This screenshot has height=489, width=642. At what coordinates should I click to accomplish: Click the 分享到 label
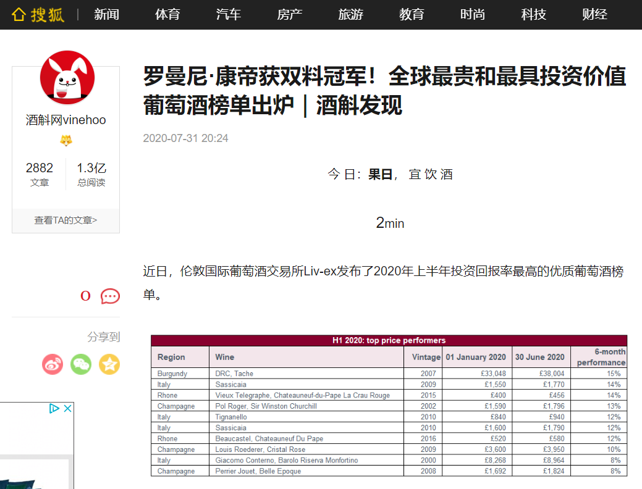point(104,336)
